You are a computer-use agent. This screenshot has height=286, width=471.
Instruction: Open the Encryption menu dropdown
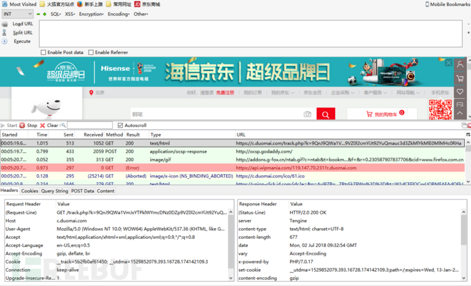91,14
